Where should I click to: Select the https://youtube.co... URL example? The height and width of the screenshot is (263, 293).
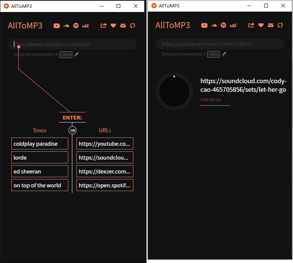coord(105,143)
